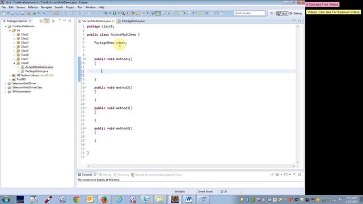Image resolution: width=363 pixels, height=204 pixels.
Task: Open the Help menu
Action: tap(102, 7)
